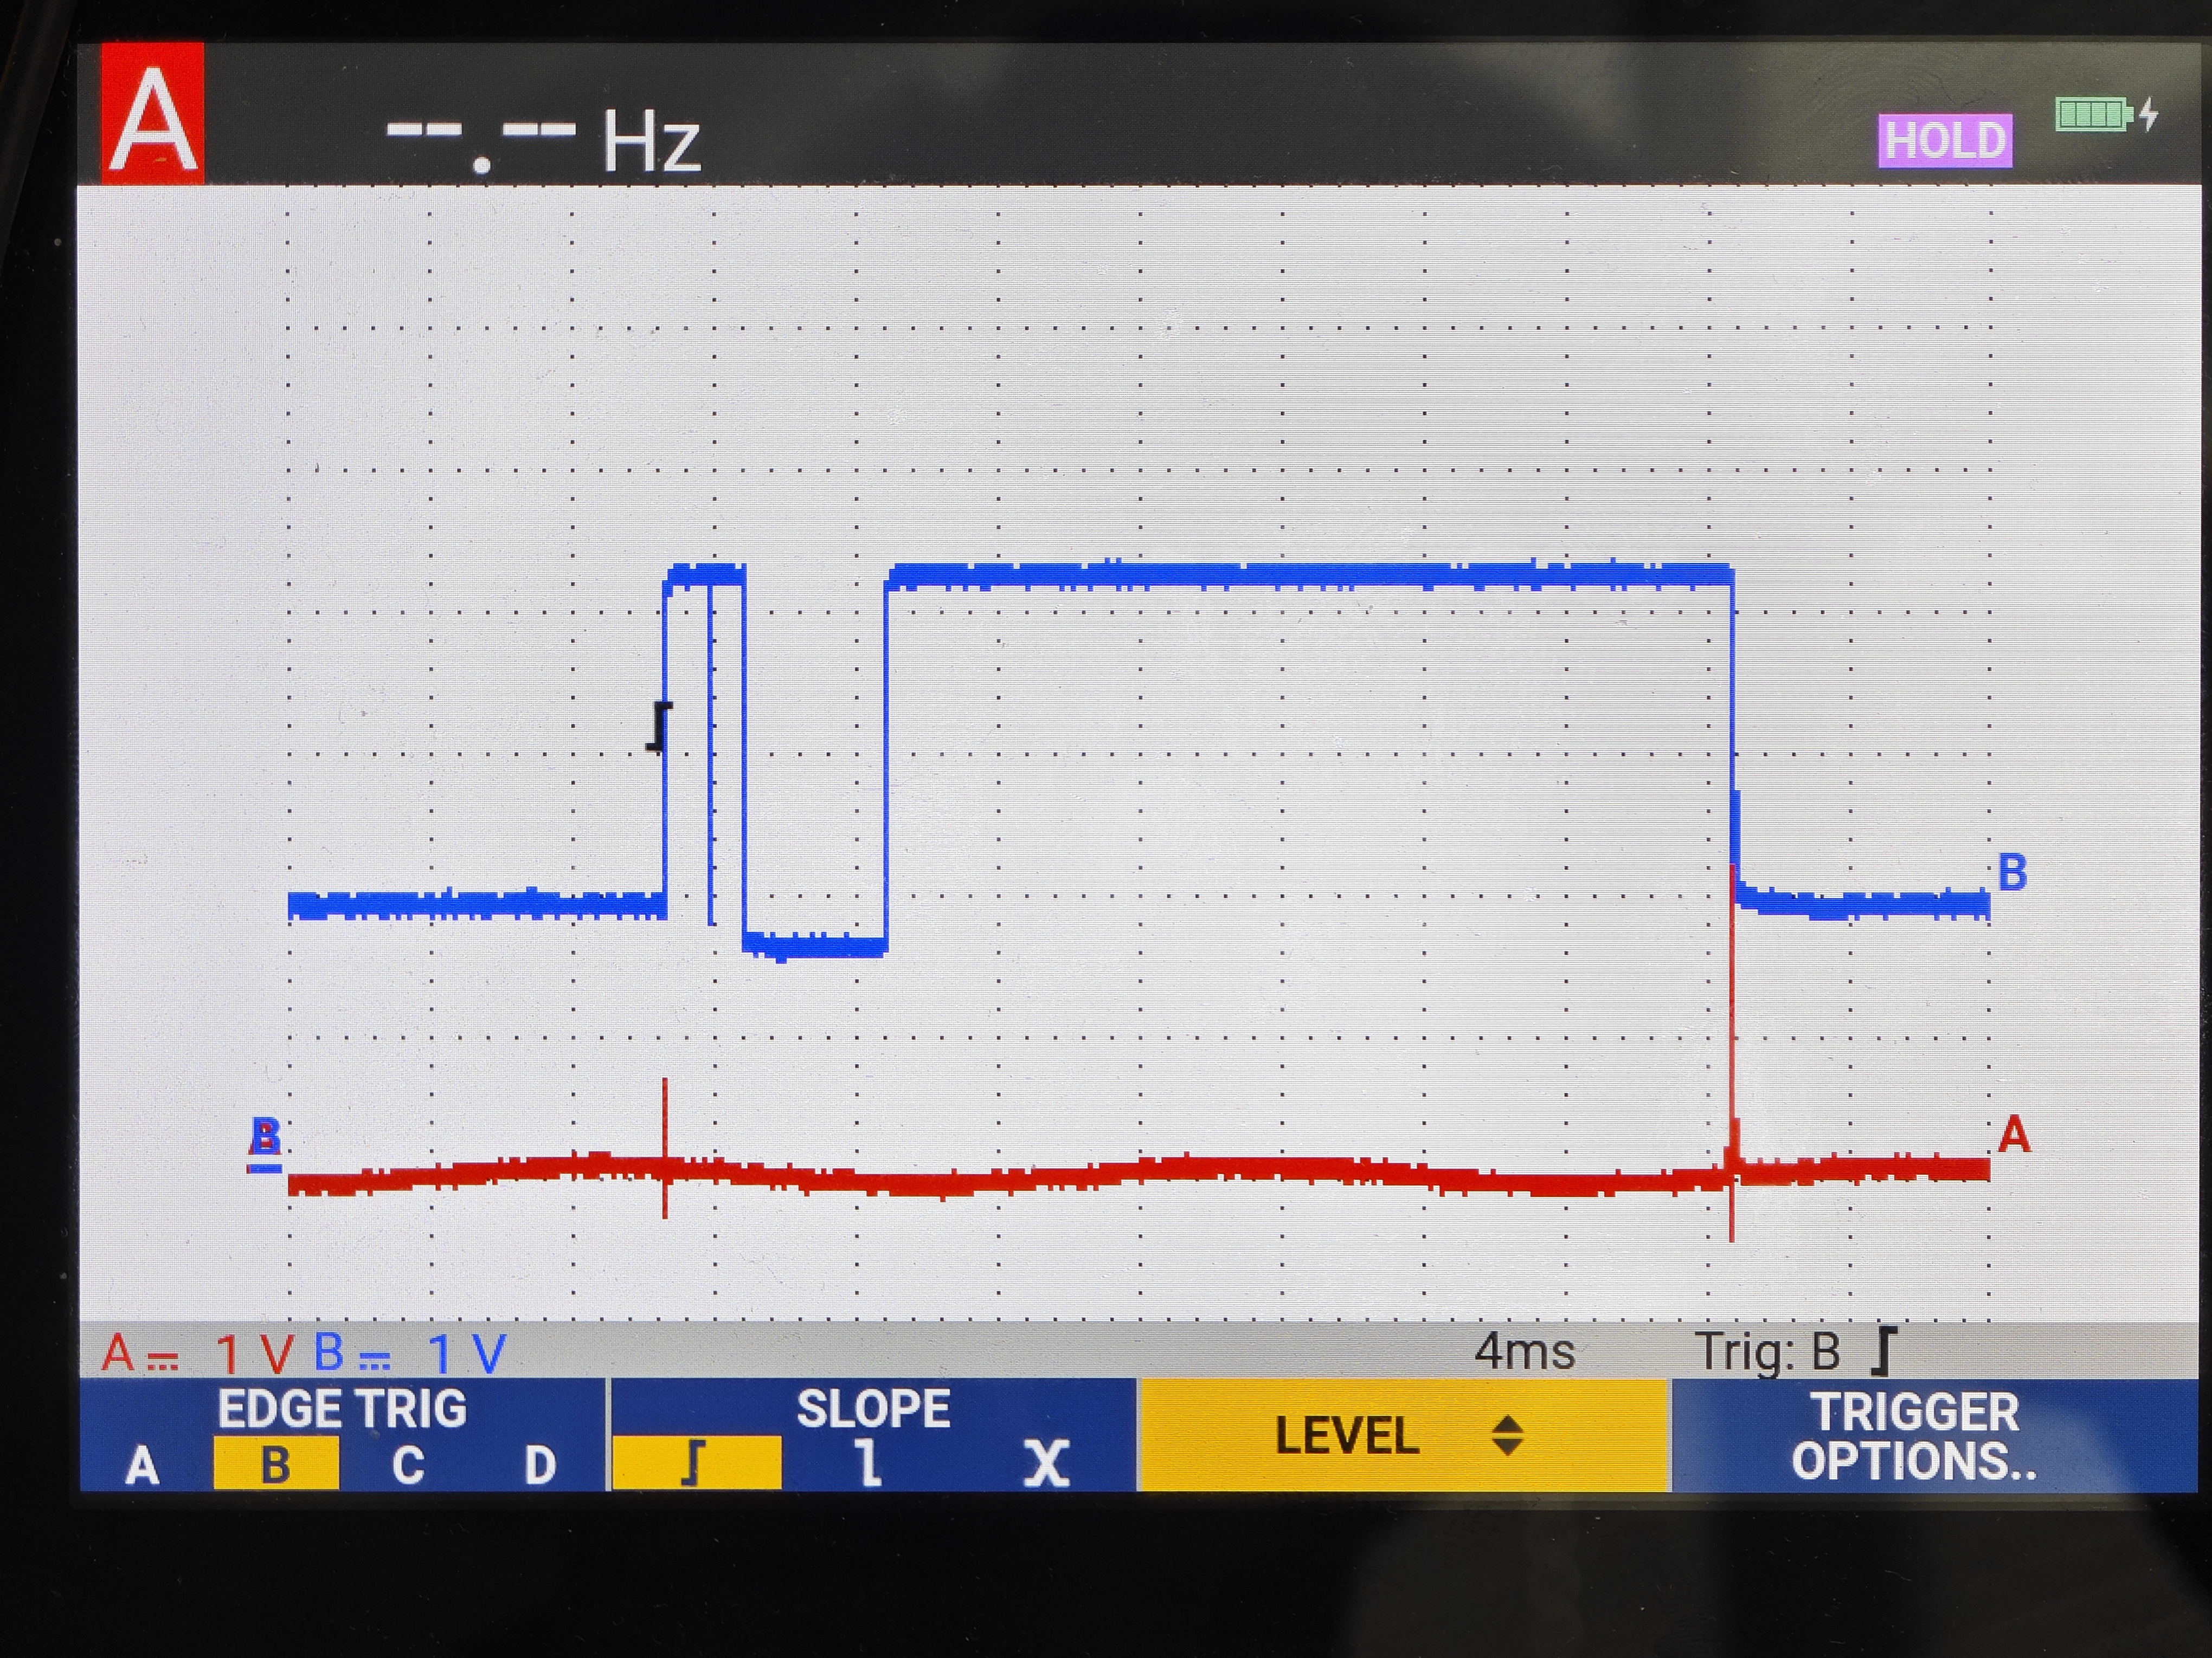Image resolution: width=2212 pixels, height=1658 pixels.
Task: Click the blue trace B label at right
Action: [2012, 872]
